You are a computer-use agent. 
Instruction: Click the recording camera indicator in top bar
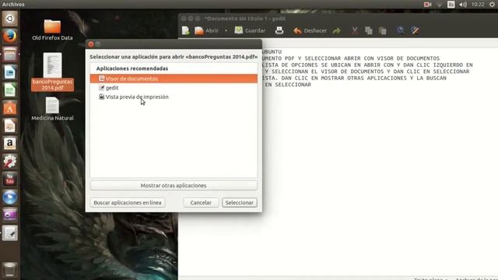pos(427,5)
